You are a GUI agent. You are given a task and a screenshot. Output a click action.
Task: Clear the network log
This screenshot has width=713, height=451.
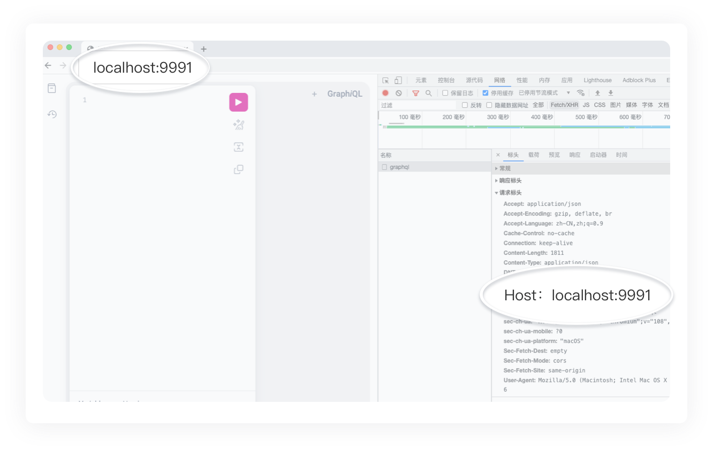398,93
